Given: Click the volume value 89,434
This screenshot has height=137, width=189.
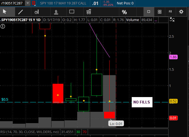Looking at the screenshot, I should (147, 20).
